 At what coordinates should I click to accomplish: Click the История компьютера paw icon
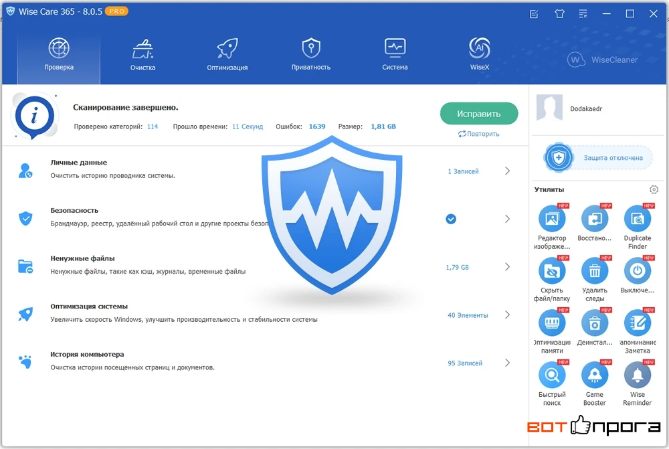(25, 362)
